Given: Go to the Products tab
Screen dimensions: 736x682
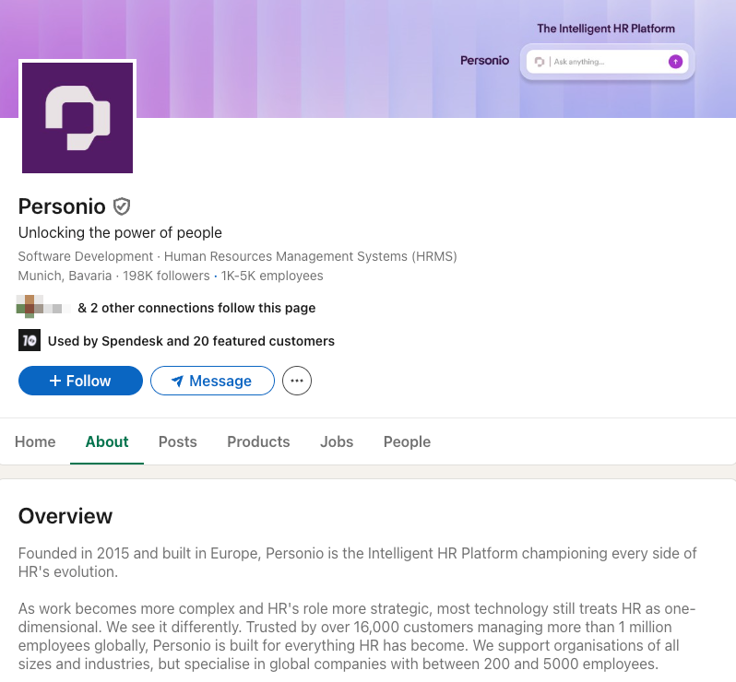Looking at the screenshot, I should point(258,441).
